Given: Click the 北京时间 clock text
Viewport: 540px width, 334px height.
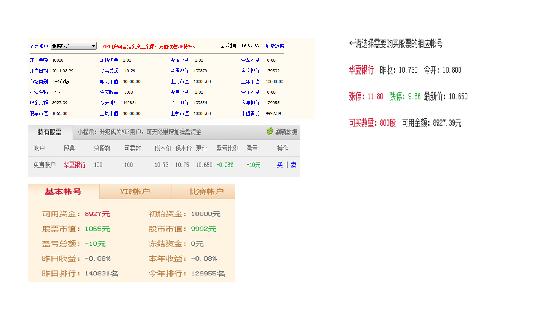Looking at the screenshot, I should [x=239, y=45].
